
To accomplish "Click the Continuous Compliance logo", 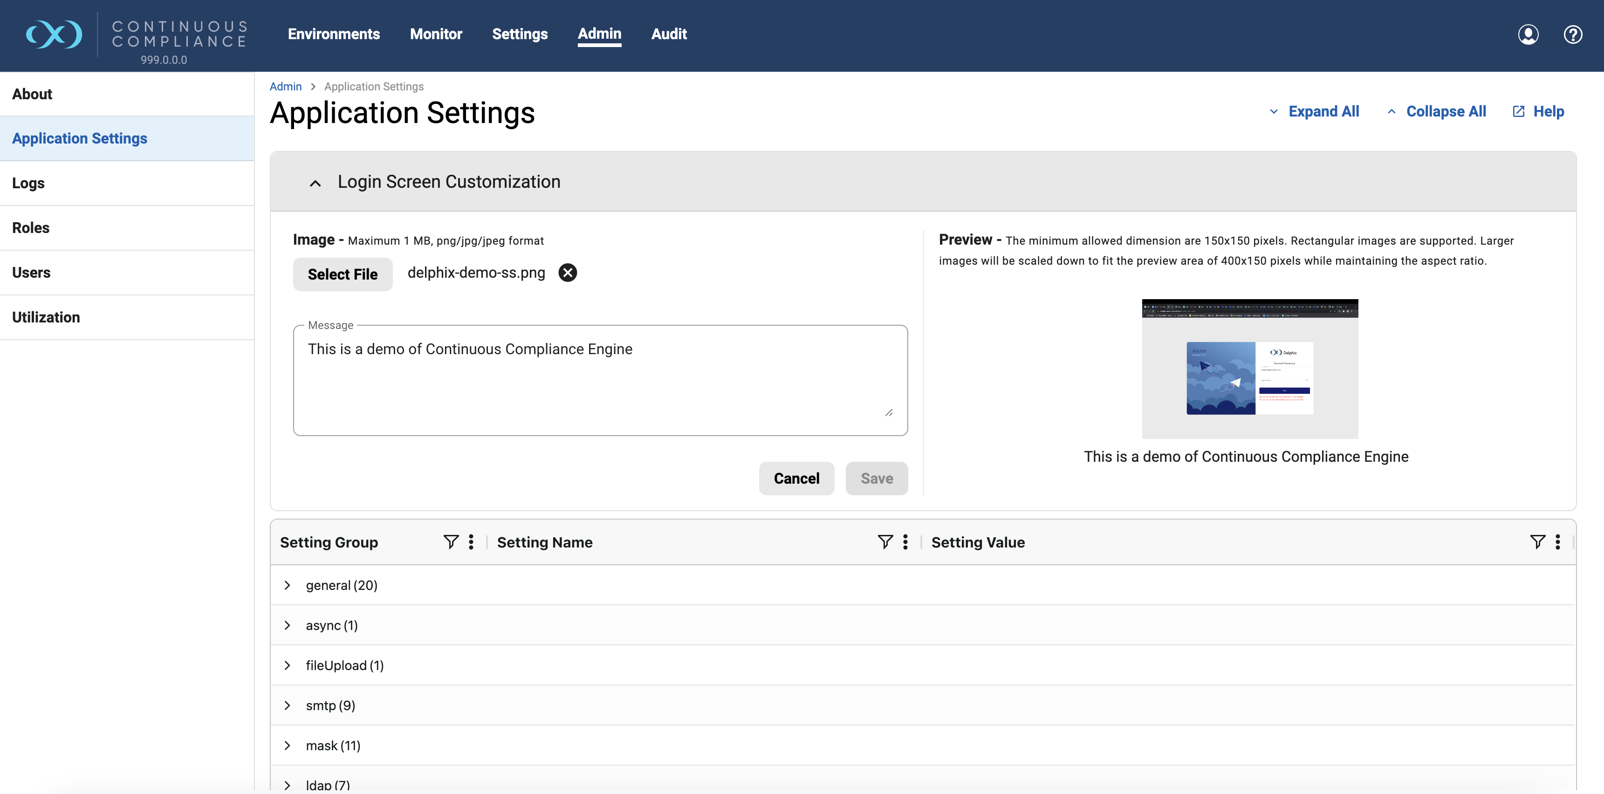I will pyautogui.click(x=54, y=34).
